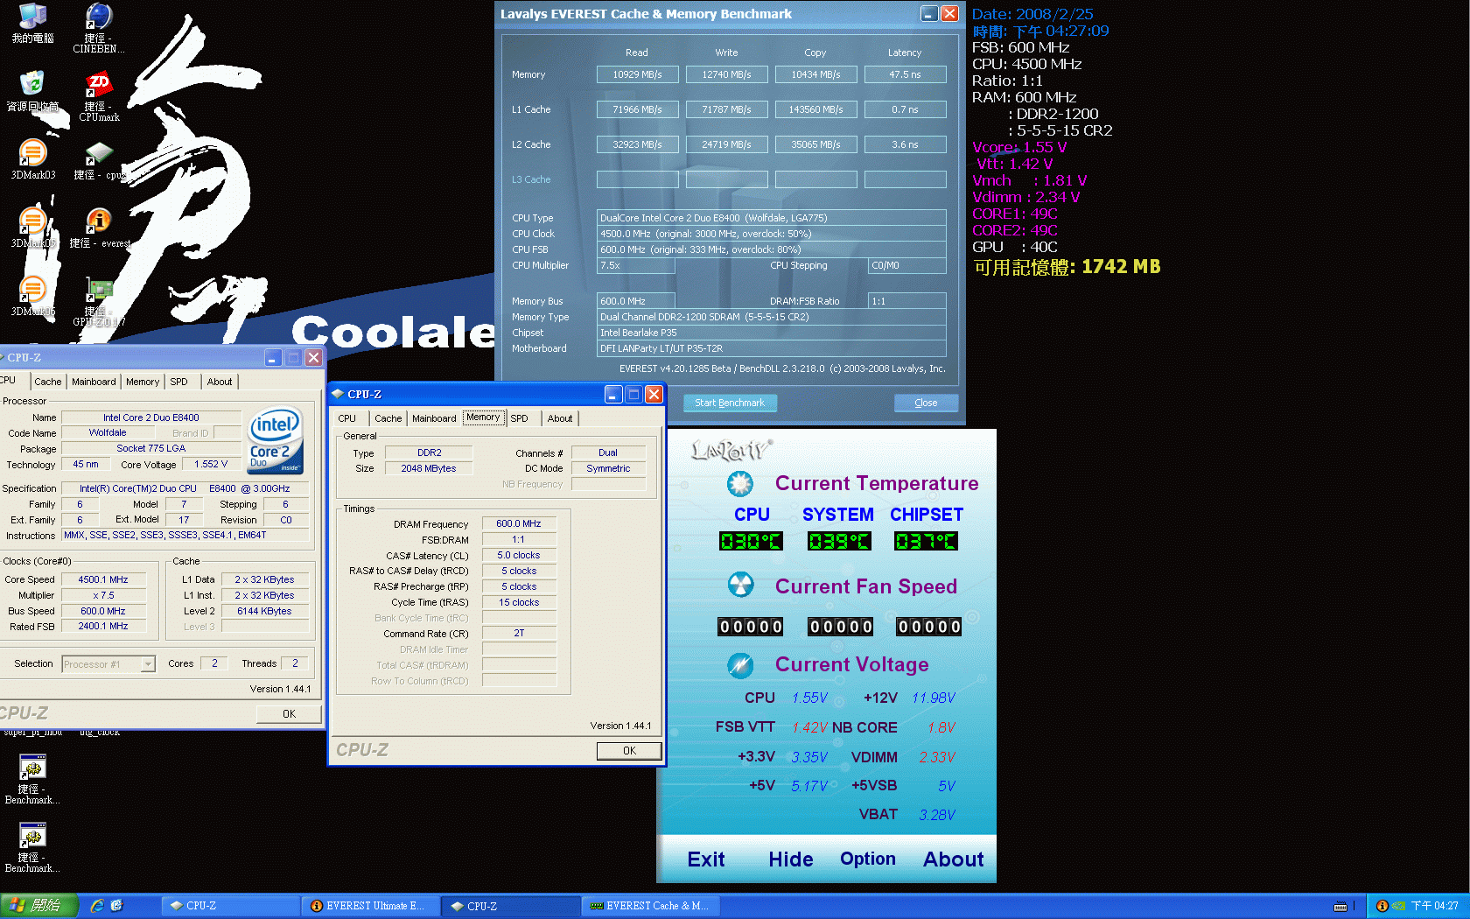Click the 'Dual Channel DDR2-1200 SDRAM' memory type row

coord(771,317)
